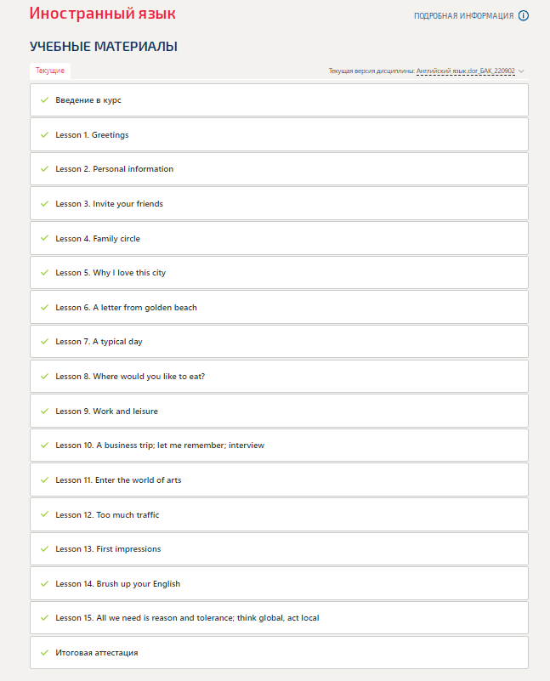
Task: Expand Lesson 3. Invite your friends
Action: click(109, 204)
